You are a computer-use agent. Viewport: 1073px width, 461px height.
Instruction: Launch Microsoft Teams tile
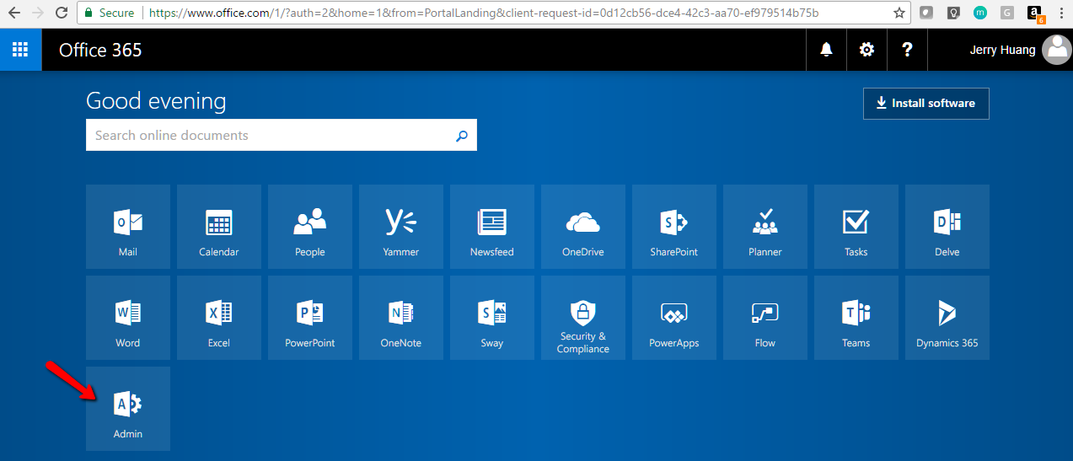[856, 318]
